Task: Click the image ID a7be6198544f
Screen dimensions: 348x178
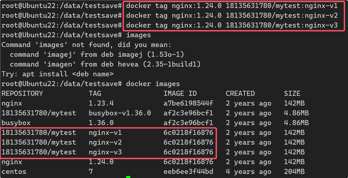Action: click(188, 103)
